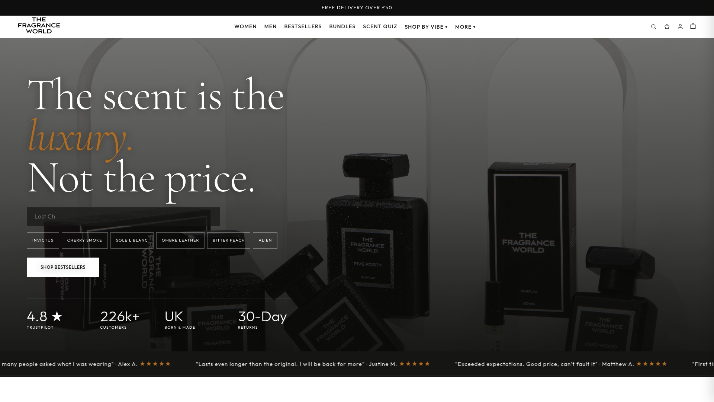The height and width of the screenshot is (402, 714).
Task: Open the account profile icon
Action: [680, 26]
